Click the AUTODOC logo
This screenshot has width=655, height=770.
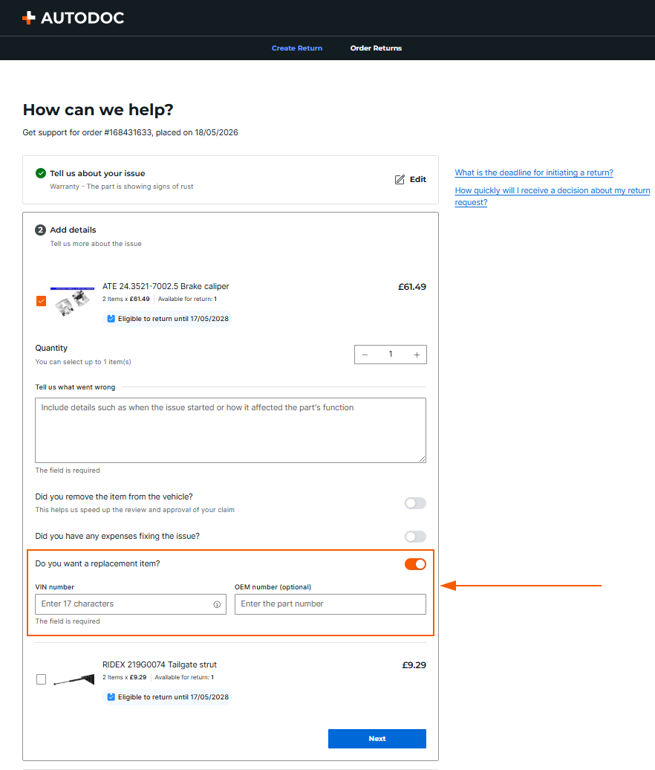click(73, 18)
